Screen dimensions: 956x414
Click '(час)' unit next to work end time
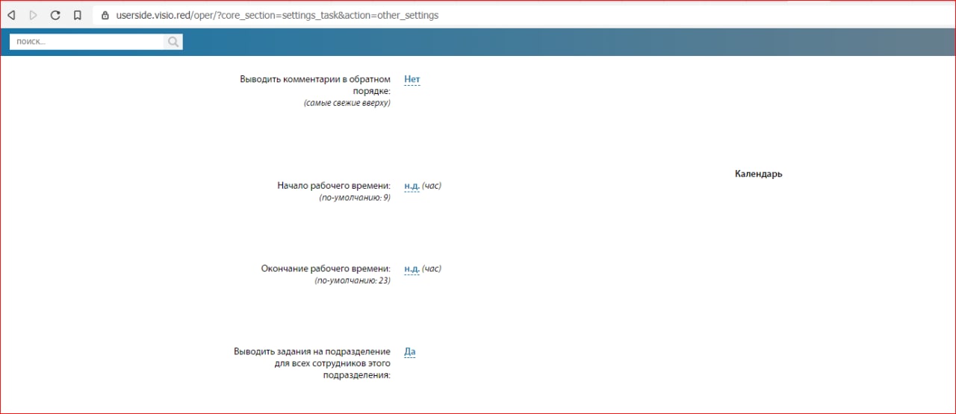(x=432, y=269)
